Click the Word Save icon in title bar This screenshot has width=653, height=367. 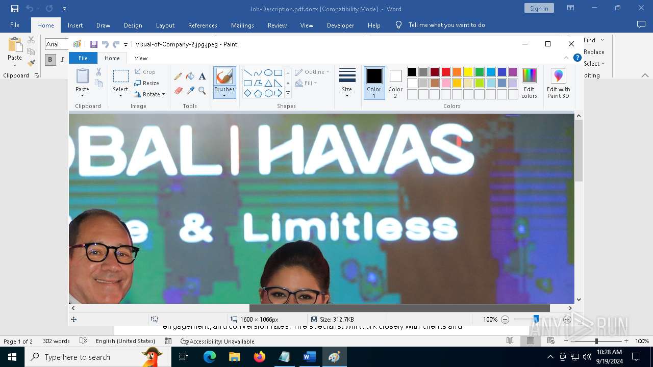pyautogui.click(x=15, y=9)
